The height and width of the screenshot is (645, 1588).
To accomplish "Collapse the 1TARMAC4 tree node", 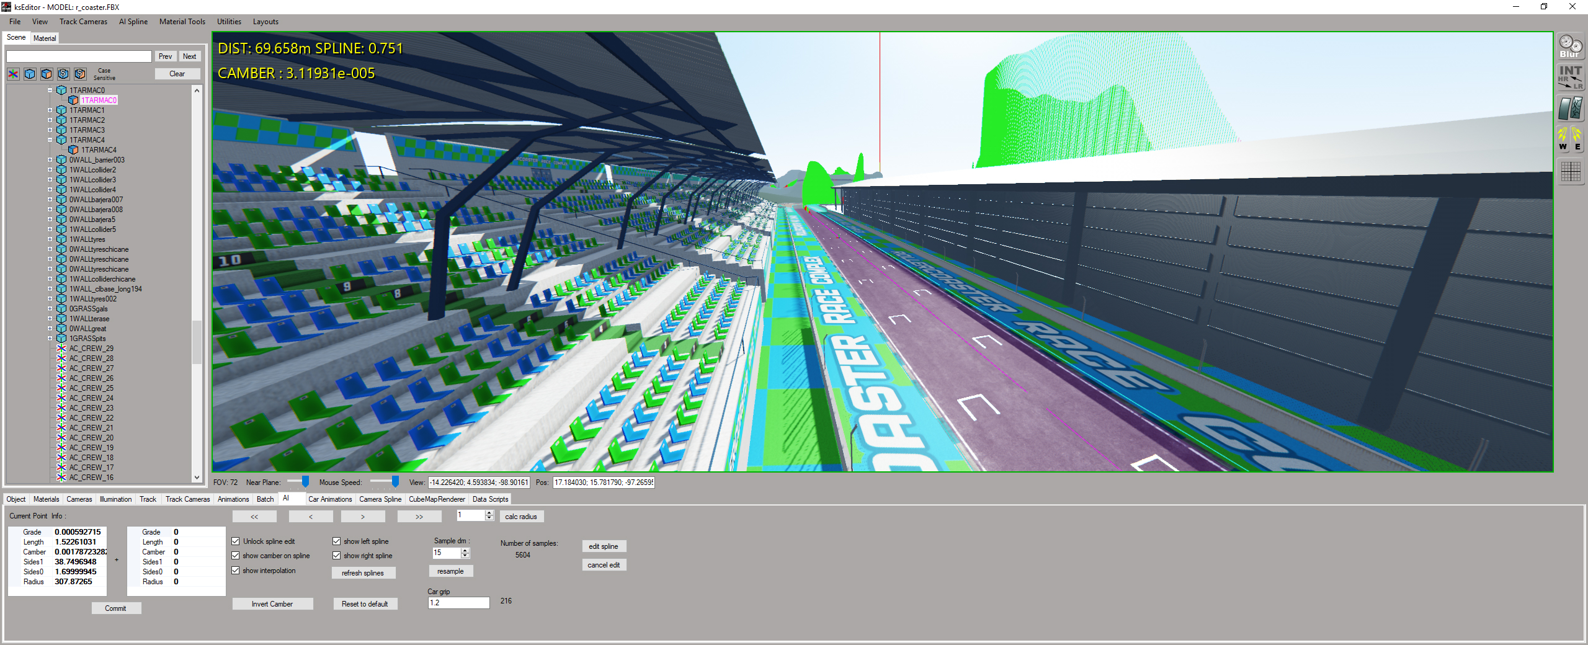I will (x=50, y=140).
